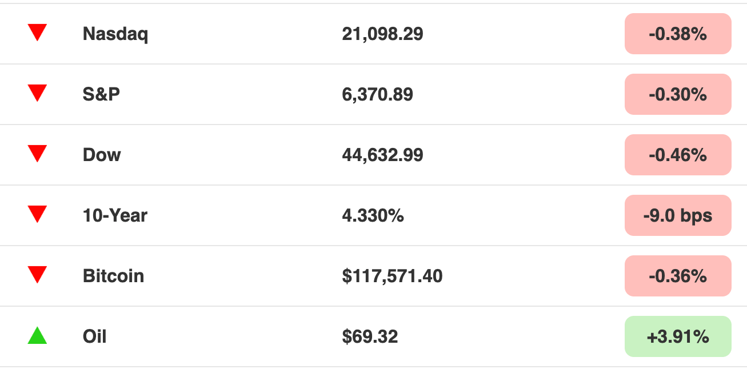Viewport: 747px width, 369px height.
Task: Click the -0.46% Dow change badge
Action: 678,155
